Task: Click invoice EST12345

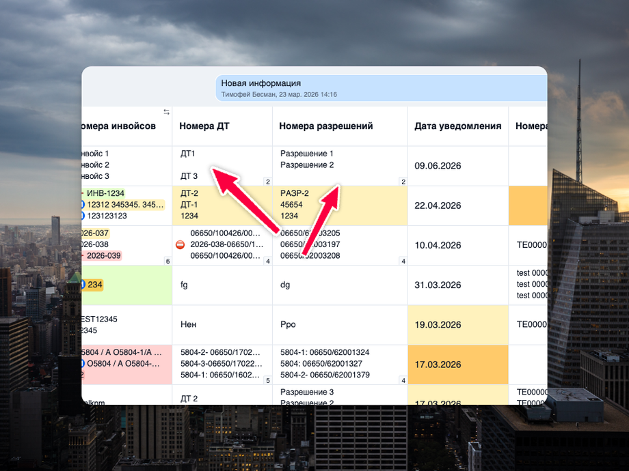Action: coord(100,319)
